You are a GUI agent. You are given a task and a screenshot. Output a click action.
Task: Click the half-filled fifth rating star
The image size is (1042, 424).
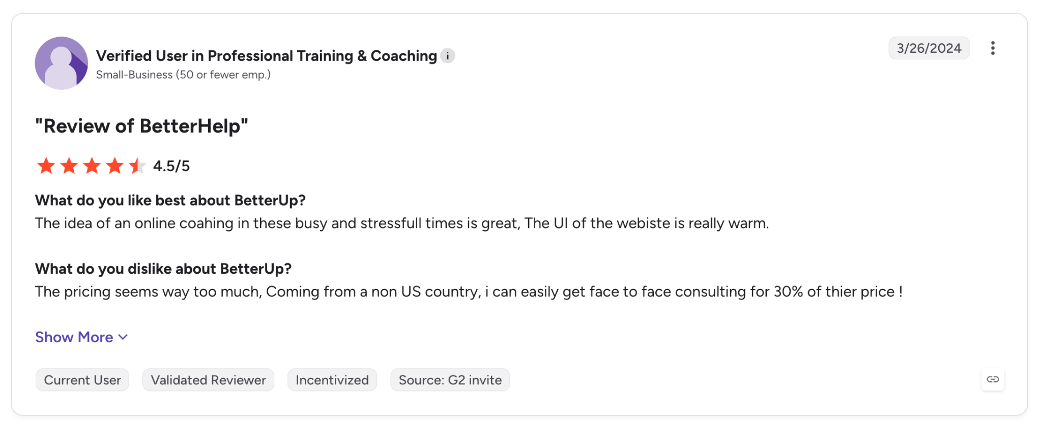point(137,166)
